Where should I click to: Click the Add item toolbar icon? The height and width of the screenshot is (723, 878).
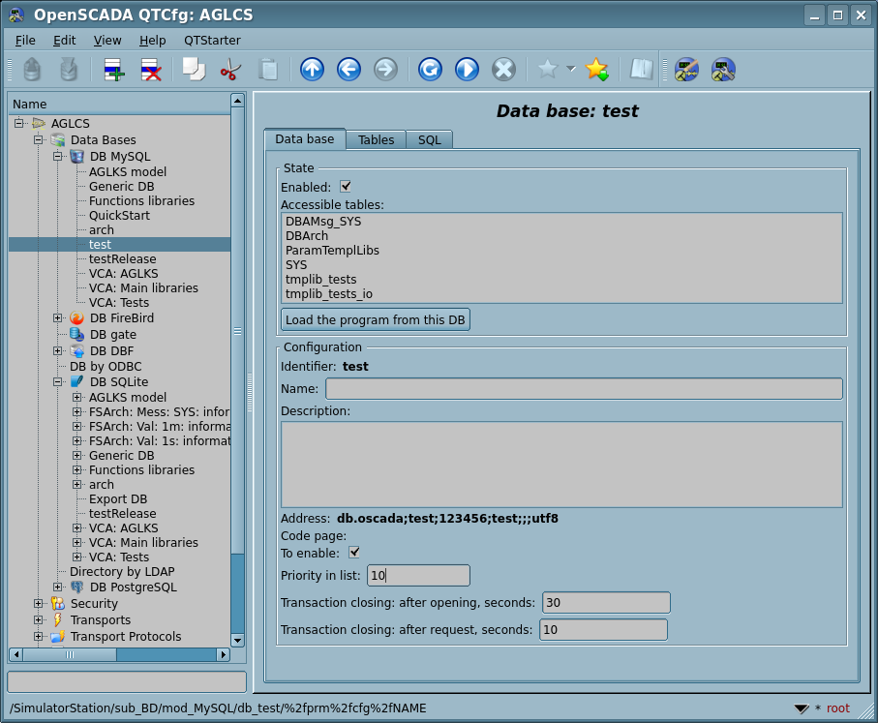(x=114, y=70)
